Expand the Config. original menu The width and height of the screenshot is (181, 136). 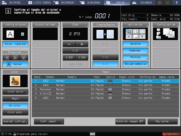click(15, 25)
